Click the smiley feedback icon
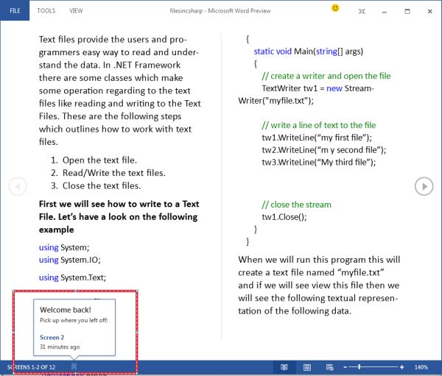Viewport: 442px width, 376px height. point(335,8)
